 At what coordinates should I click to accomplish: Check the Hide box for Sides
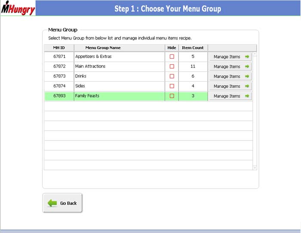pos(172,86)
